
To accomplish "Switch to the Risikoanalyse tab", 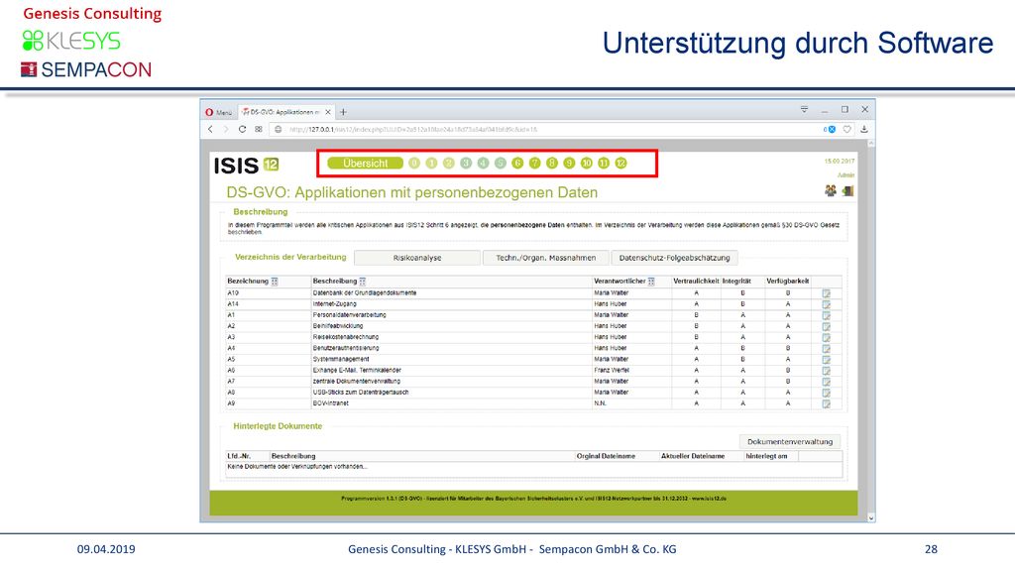I will pos(417,258).
